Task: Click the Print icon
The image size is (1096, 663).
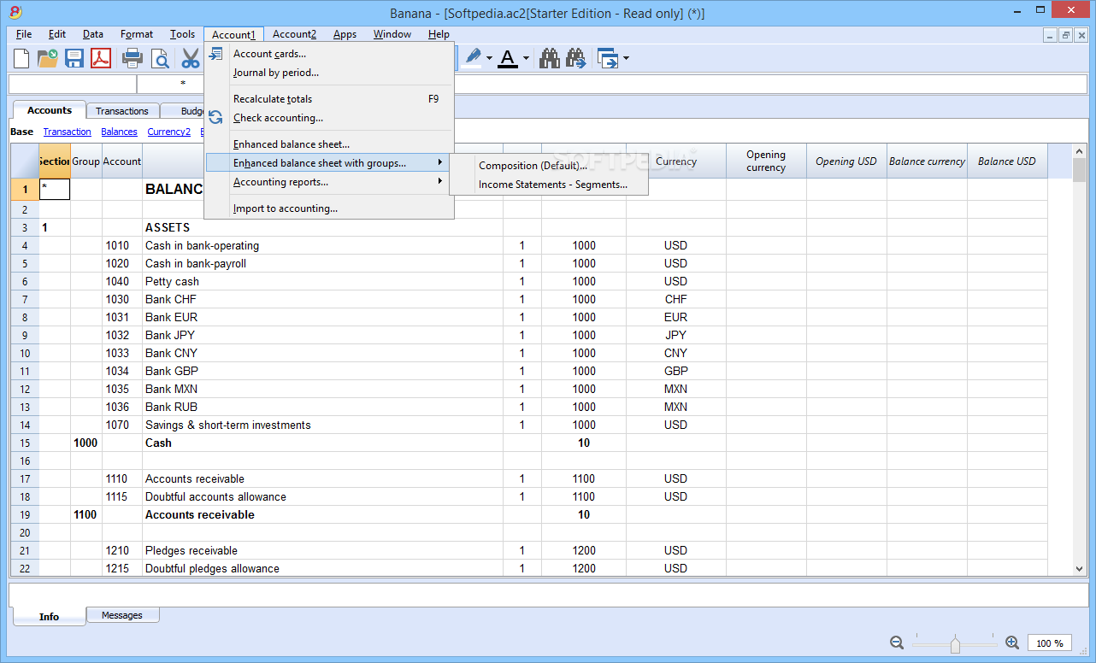Action: coord(133,58)
